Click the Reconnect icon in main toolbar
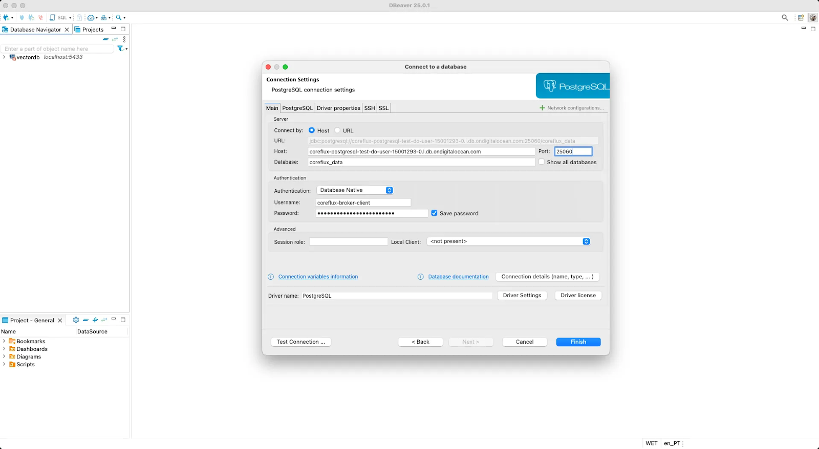819x449 pixels. tap(31, 17)
